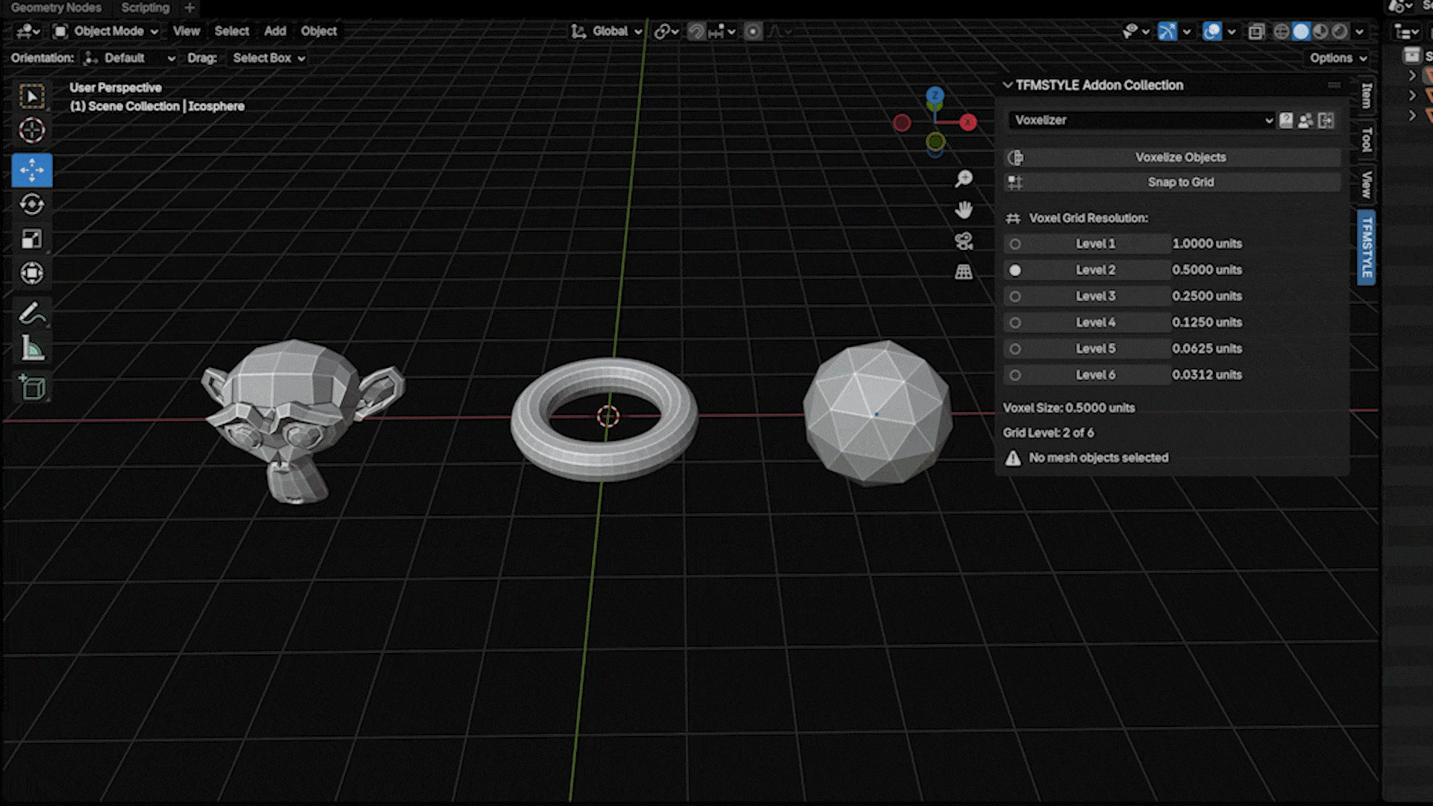Click the zoom magnifier viewport icon
Image resolution: width=1433 pixels, height=806 pixels.
click(964, 178)
